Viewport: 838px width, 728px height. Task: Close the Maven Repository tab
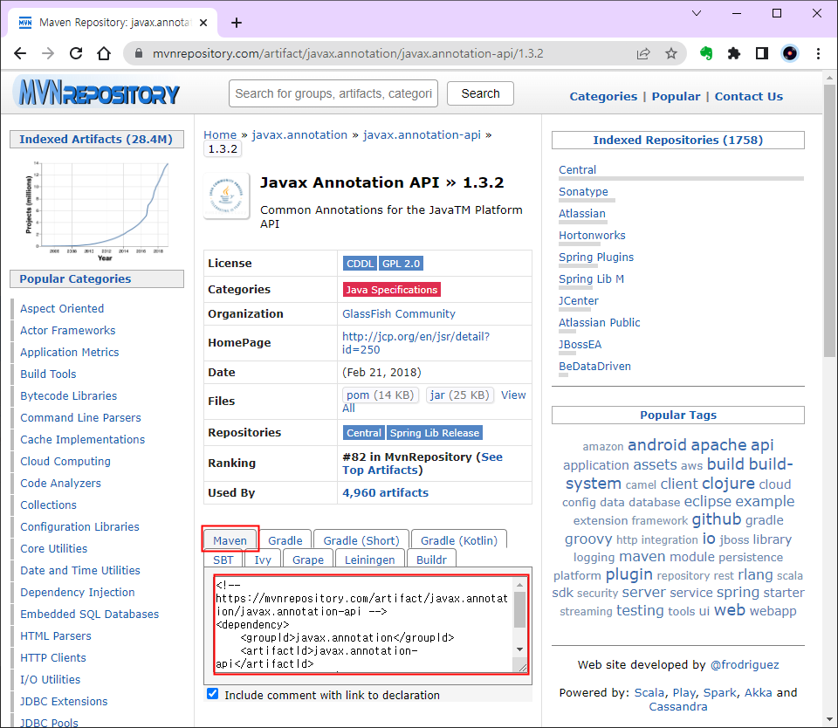point(203,23)
